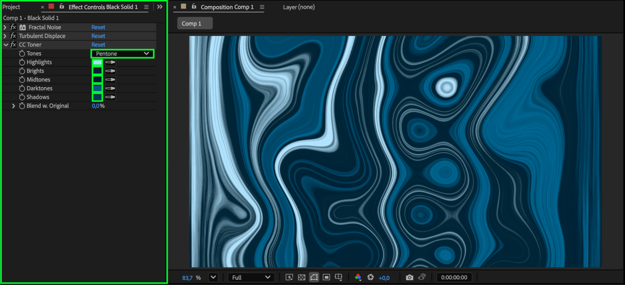
Task: Open the Fractal Noise animation presets icon
Action: coord(23,27)
